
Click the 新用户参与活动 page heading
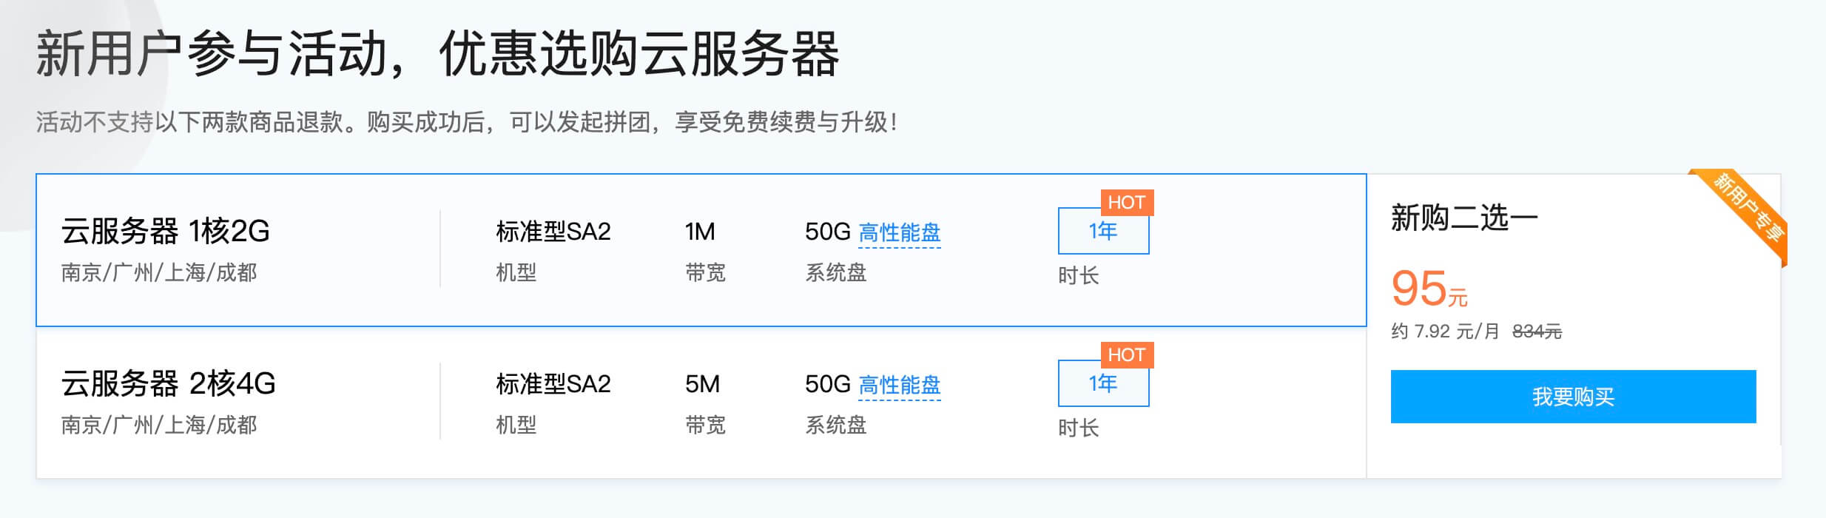click(x=437, y=54)
